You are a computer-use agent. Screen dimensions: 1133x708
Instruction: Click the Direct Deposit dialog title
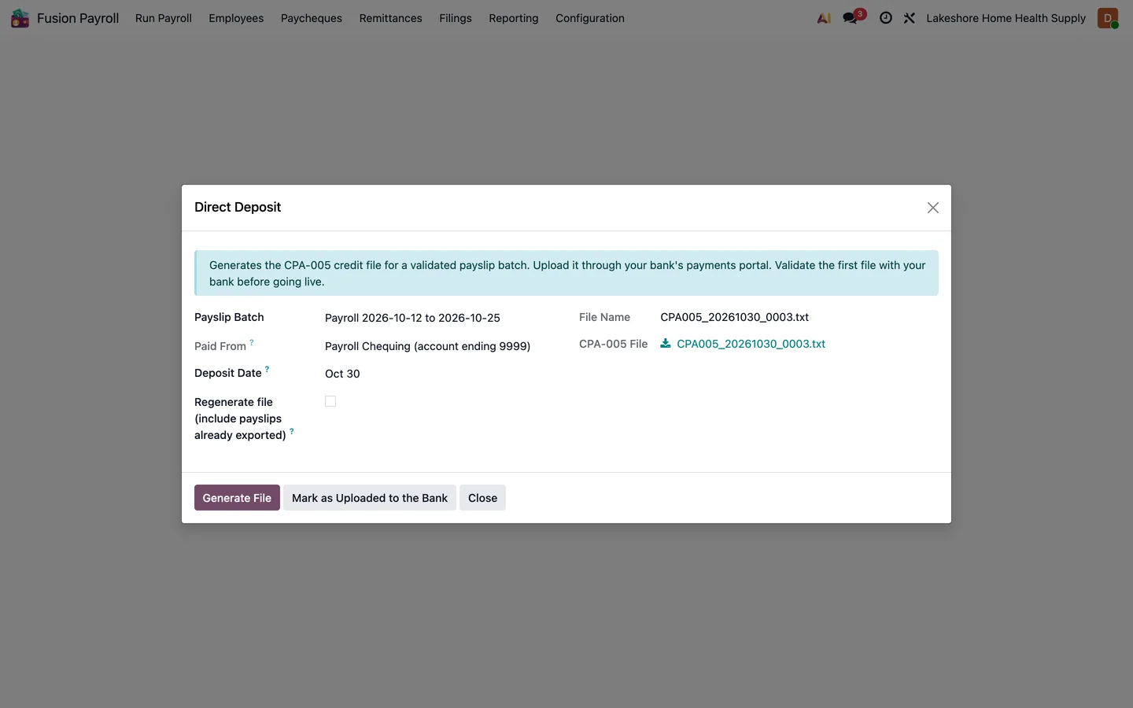tap(238, 207)
